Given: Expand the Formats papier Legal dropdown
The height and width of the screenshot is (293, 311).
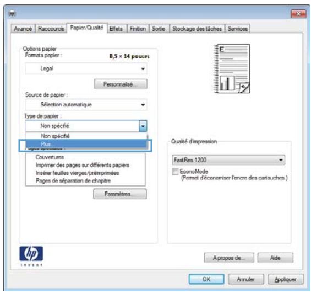Looking at the screenshot, I should click(x=86, y=68).
